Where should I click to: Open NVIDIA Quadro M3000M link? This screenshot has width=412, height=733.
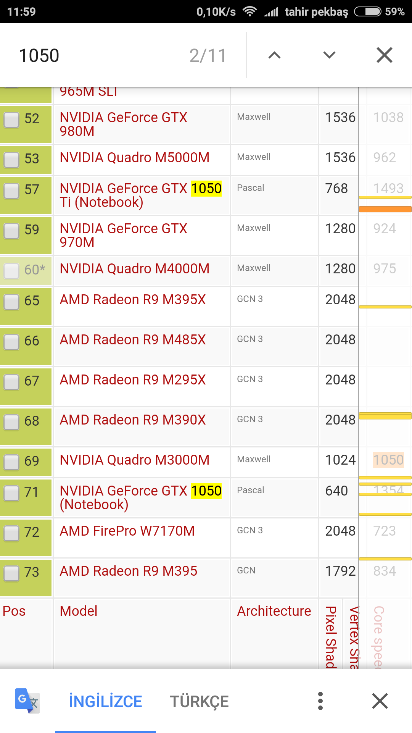[x=135, y=460]
